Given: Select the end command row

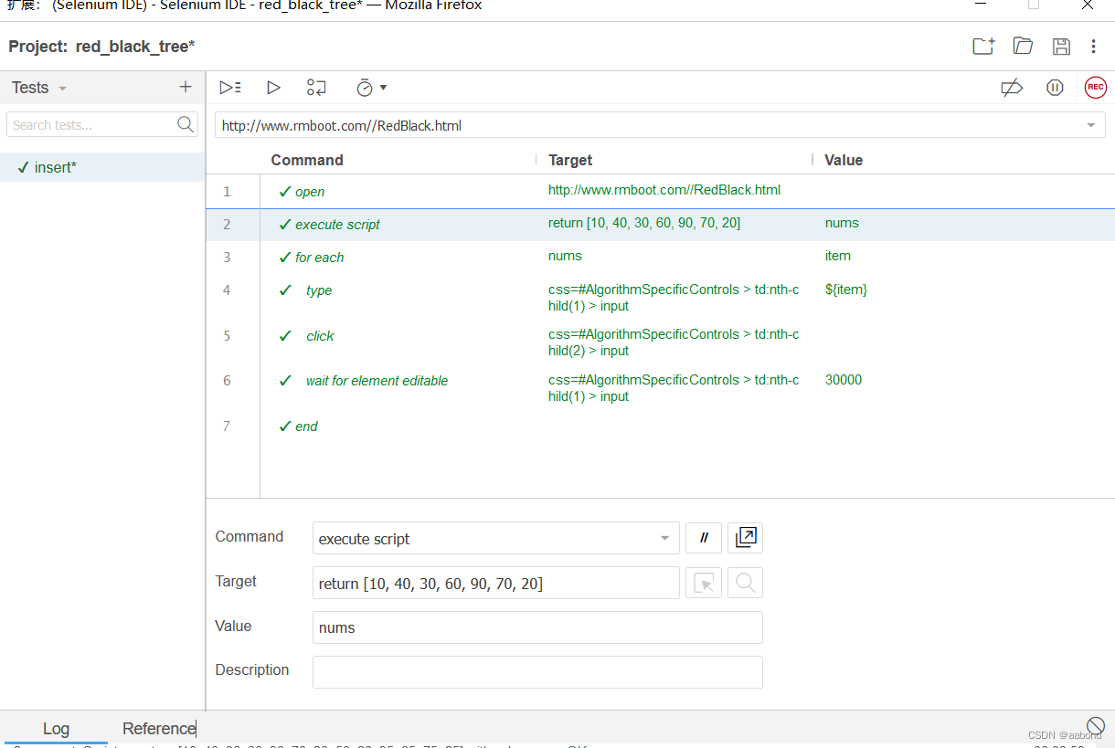Looking at the screenshot, I should pyautogui.click(x=660, y=427).
